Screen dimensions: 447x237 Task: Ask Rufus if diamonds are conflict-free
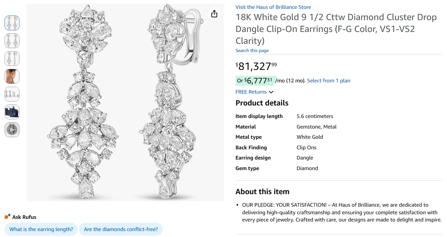tap(121, 229)
